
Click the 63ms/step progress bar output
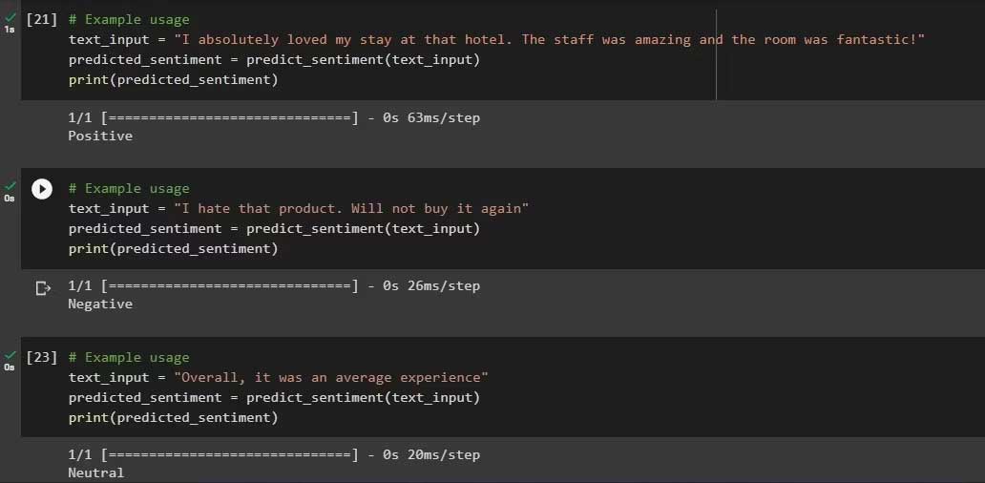pyautogui.click(x=274, y=118)
